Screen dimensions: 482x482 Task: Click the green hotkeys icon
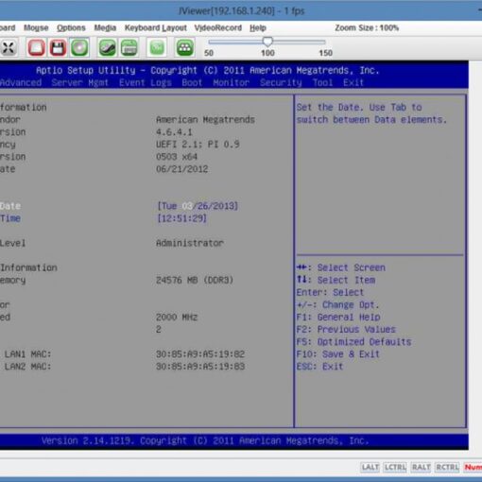(184, 48)
